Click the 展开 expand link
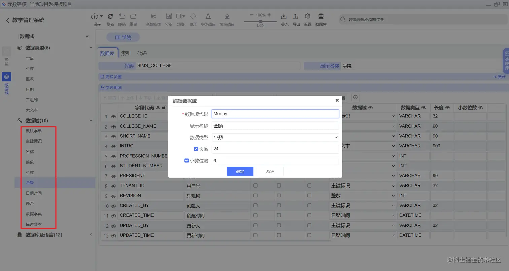Screen dimensions: 509x271 click(x=500, y=77)
